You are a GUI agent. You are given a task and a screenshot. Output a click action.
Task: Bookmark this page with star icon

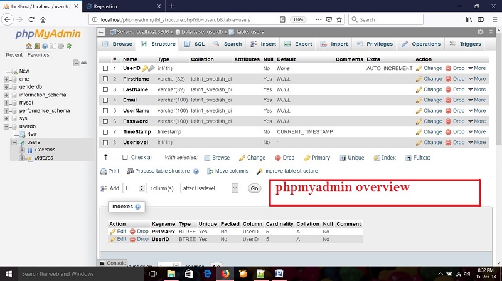(339, 19)
